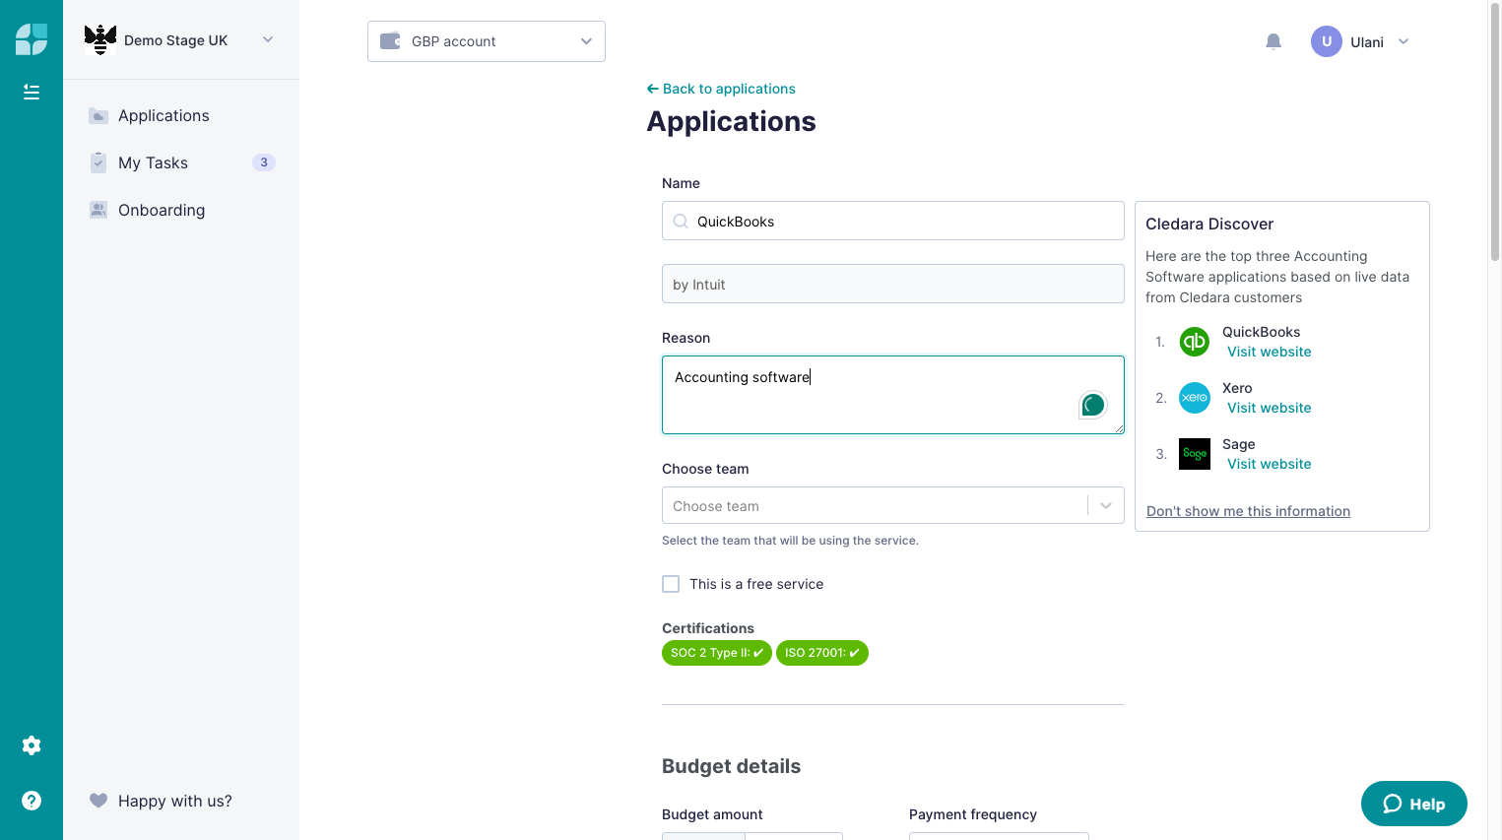1502x840 pixels.
Task: Open Happy with us? in the sidebar
Action: pos(175,801)
